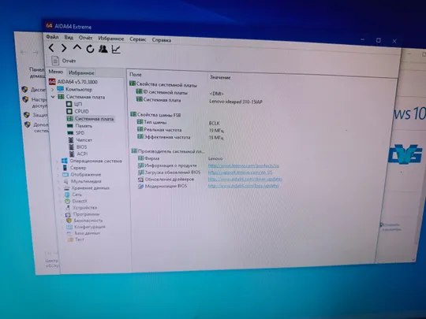The image size is (426, 319).
Task: Close the AIDA64 Extreme window
Action: 394,41
